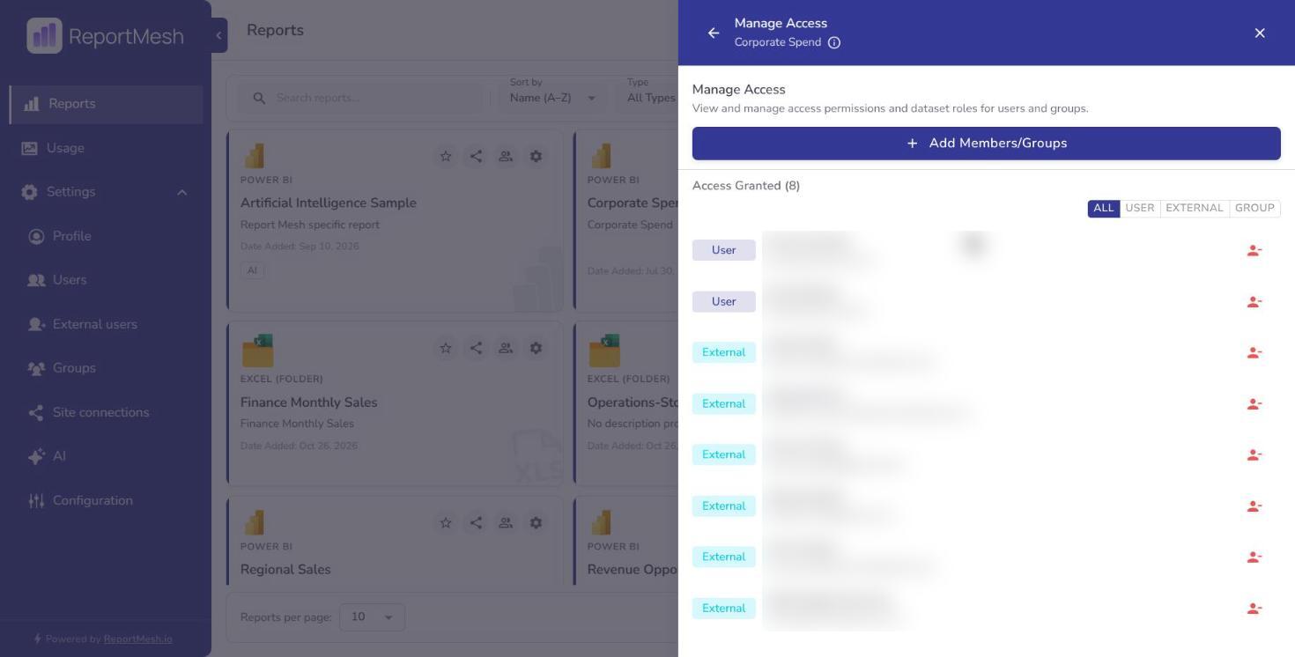Open Groups settings page
The width and height of the screenshot is (1295, 657).
tap(107, 368)
